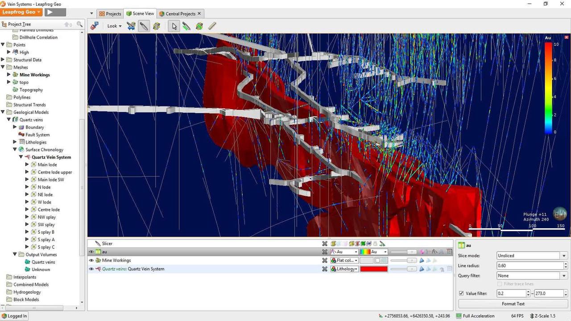Screen dimensions: 571x321
Task: Switch to the Central Projects tab
Action: pos(180,14)
